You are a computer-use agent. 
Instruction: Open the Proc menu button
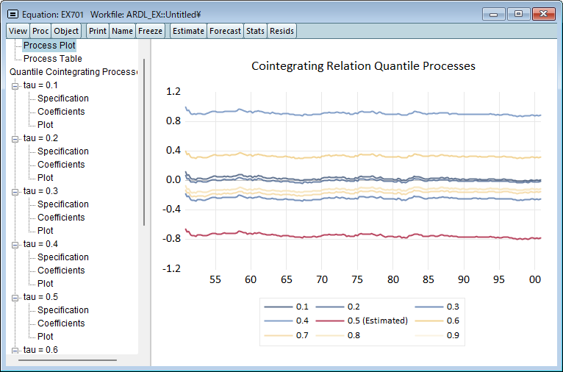40,31
